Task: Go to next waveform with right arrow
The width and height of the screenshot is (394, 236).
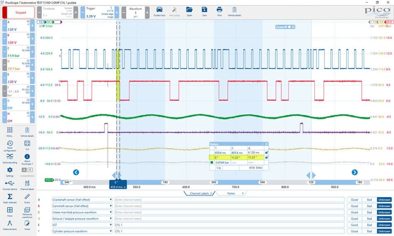Action: [355, 172]
